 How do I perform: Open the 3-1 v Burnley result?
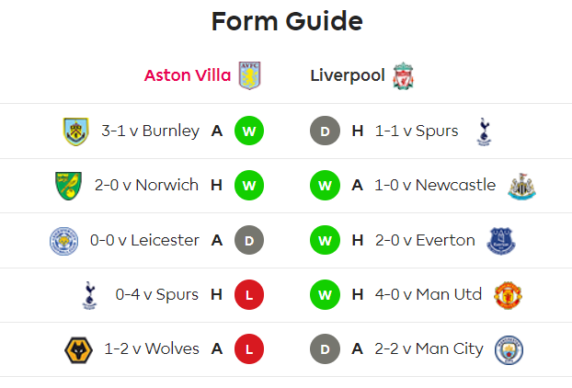tap(150, 131)
